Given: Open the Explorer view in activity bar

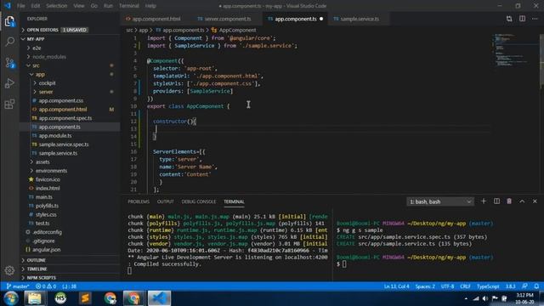Looking at the screenshot, I should pyautogui.click(x=9, y=21).
